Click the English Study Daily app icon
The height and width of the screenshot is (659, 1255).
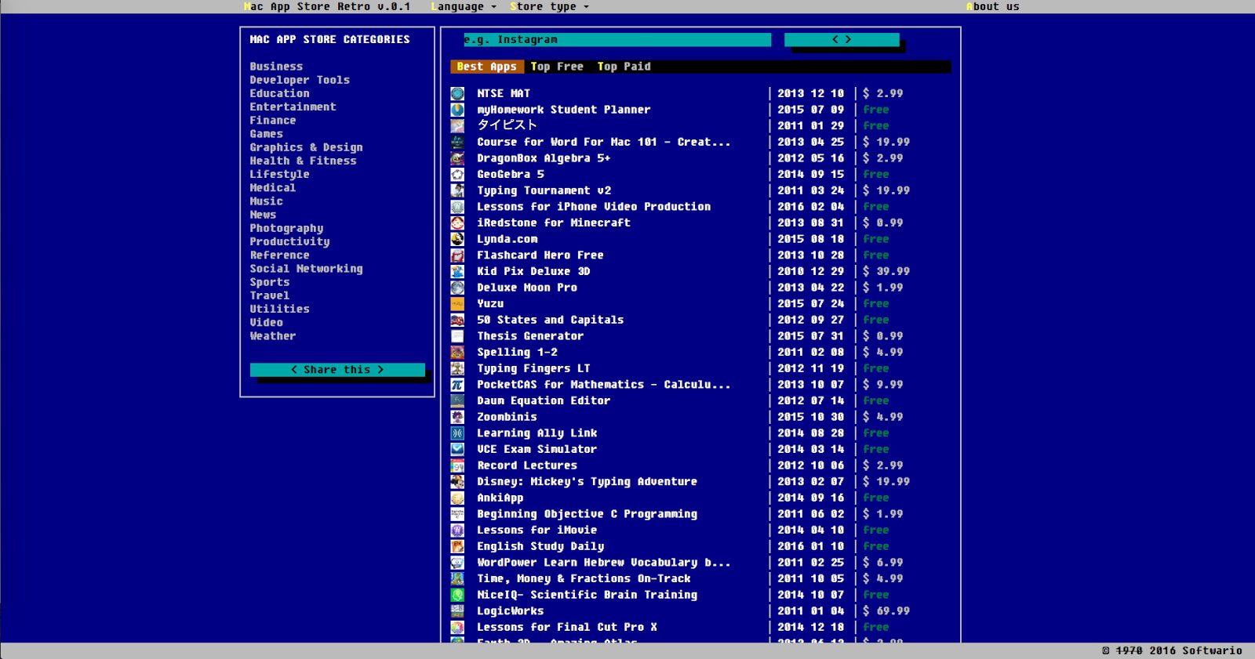coord(457,546)
